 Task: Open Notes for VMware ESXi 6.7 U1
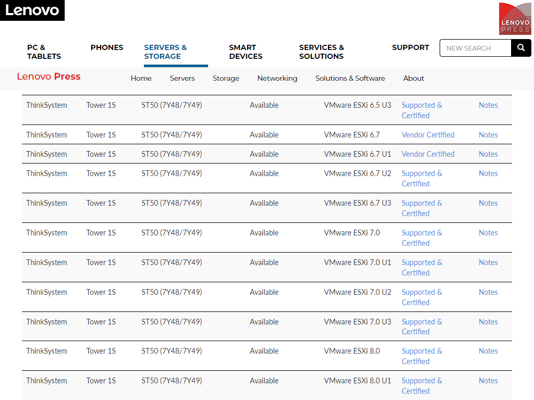point(488,154)
